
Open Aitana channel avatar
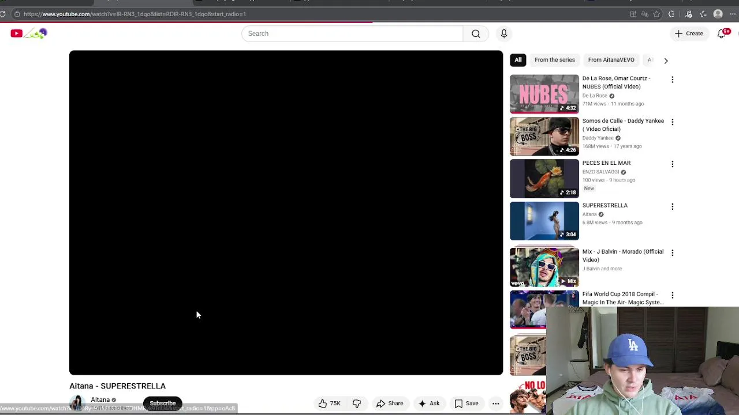77,403
